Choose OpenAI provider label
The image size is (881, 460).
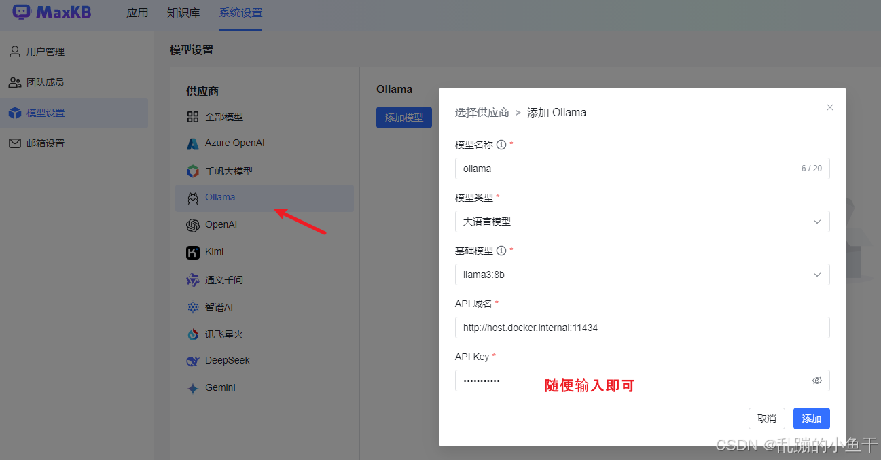[221, 225]
